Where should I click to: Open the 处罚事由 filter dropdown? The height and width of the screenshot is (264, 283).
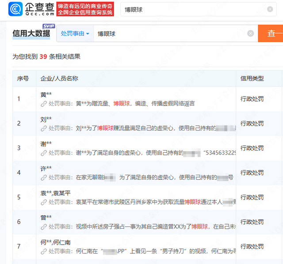click(x=75, y=34)
